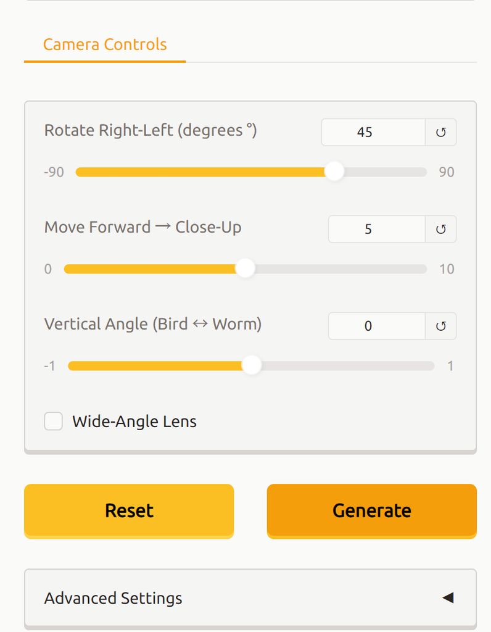
Task: Click the Move Forward slider handle
Action: 245,268
